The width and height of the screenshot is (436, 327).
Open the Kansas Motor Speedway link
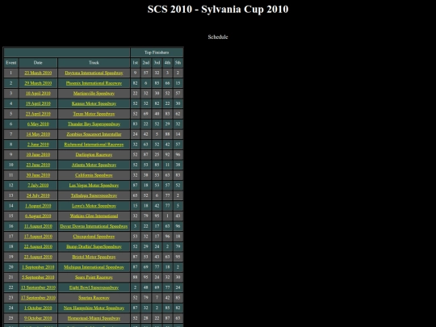tap(94, 103)
